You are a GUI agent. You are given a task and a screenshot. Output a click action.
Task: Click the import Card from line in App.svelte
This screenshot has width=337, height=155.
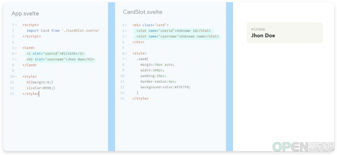pyautogui.click(x=64, y=31)
